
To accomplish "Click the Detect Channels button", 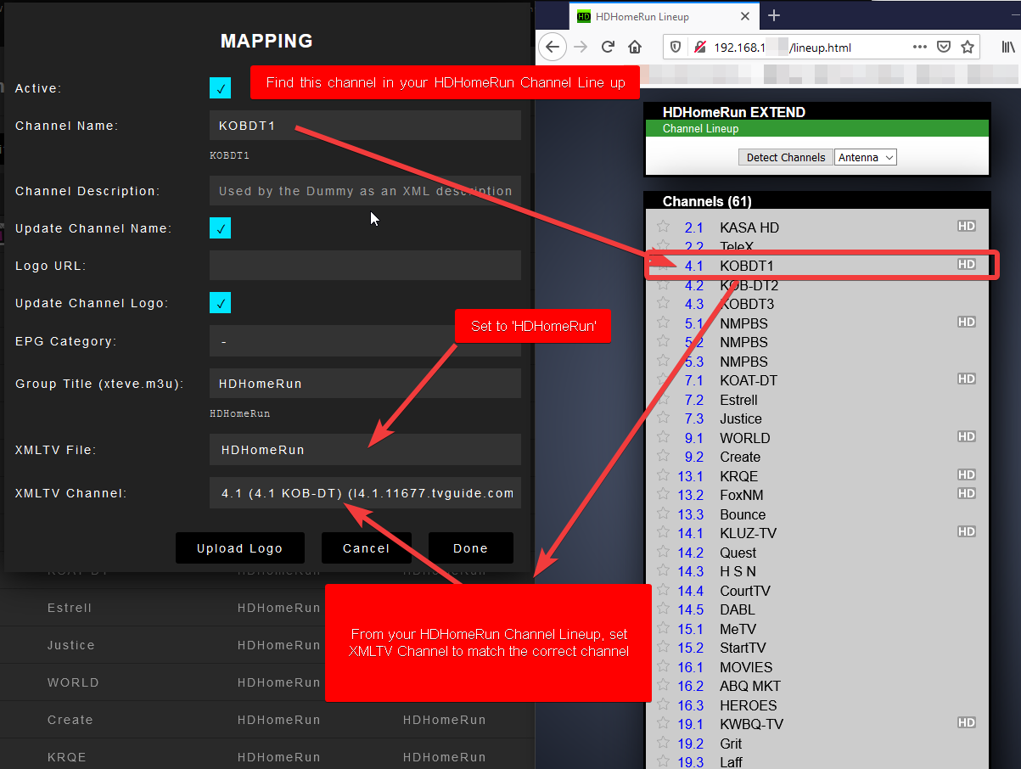I will (x=786, y=157).
